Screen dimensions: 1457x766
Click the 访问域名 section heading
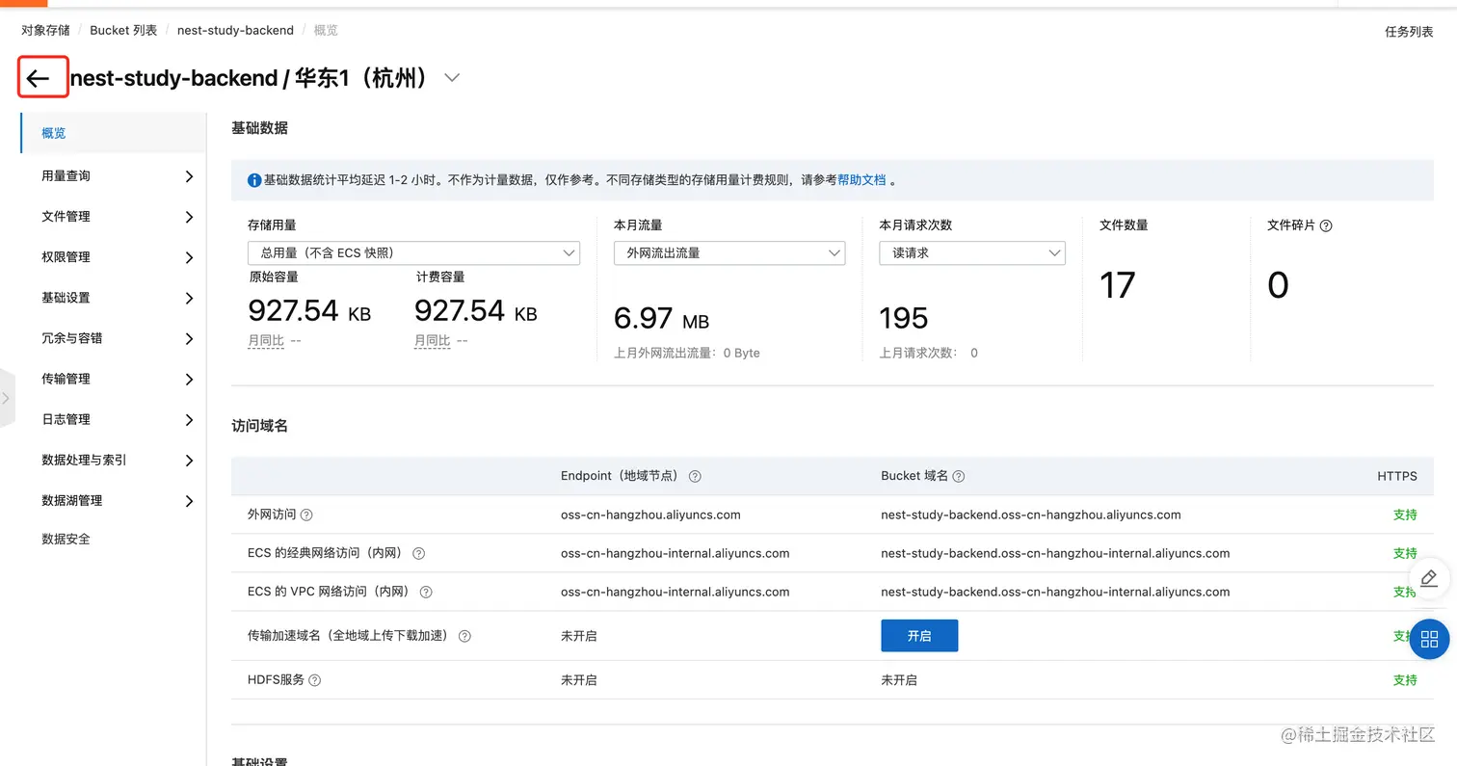(x=260, y=426)
